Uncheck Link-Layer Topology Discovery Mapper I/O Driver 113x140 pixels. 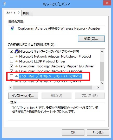tap(11, 66)
